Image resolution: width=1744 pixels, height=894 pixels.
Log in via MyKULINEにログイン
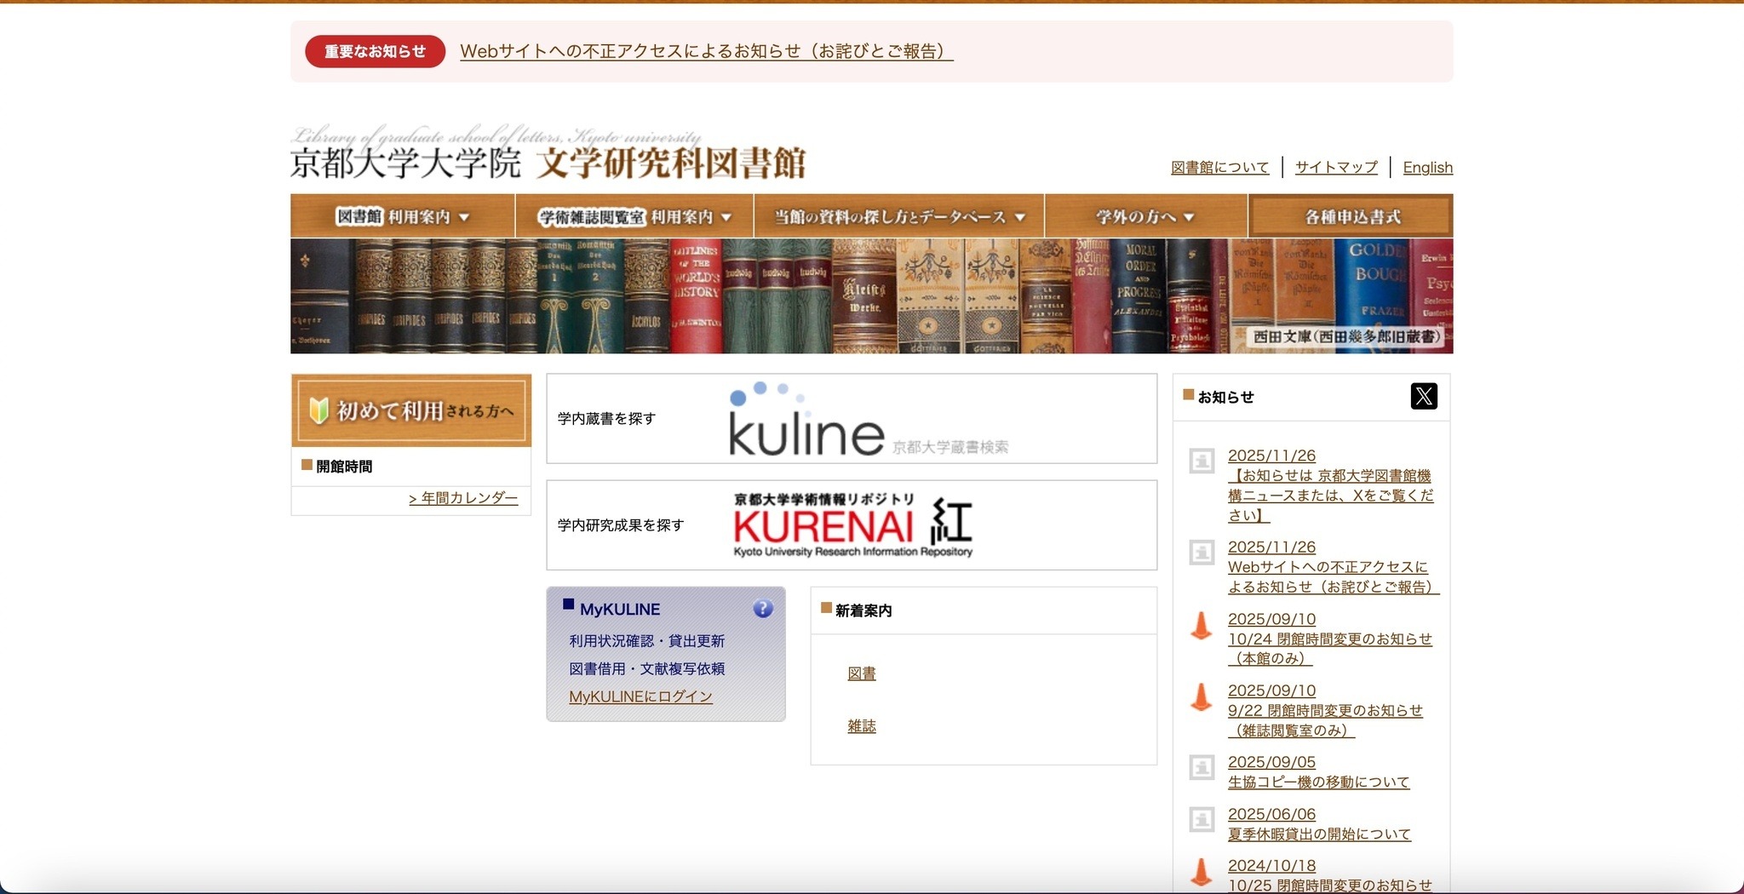[x=641, y=696]
